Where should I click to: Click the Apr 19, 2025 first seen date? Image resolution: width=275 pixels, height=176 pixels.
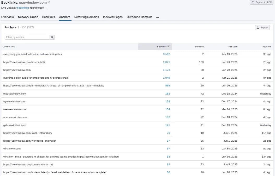(x=230, y=54)
